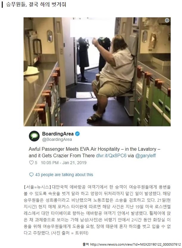Viewport: 182px width, 248px height.
Task: Click the speech bubble reply icon
Action: click(31, 175)
